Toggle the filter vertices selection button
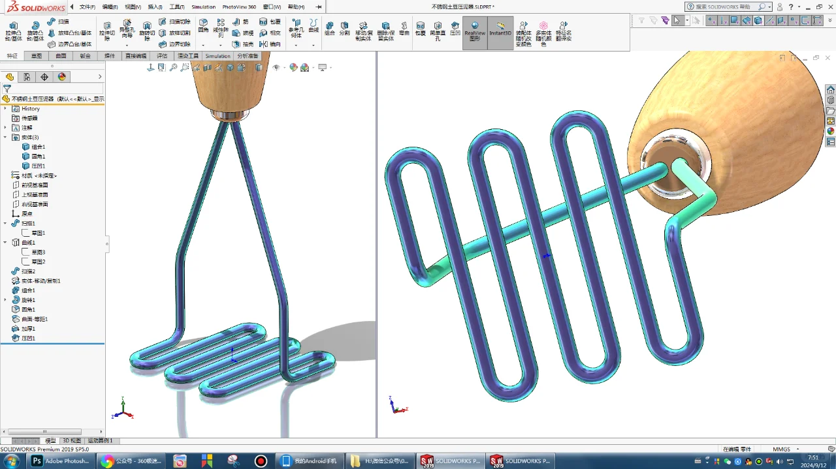836x469 pixels. (x=711, y=20)
